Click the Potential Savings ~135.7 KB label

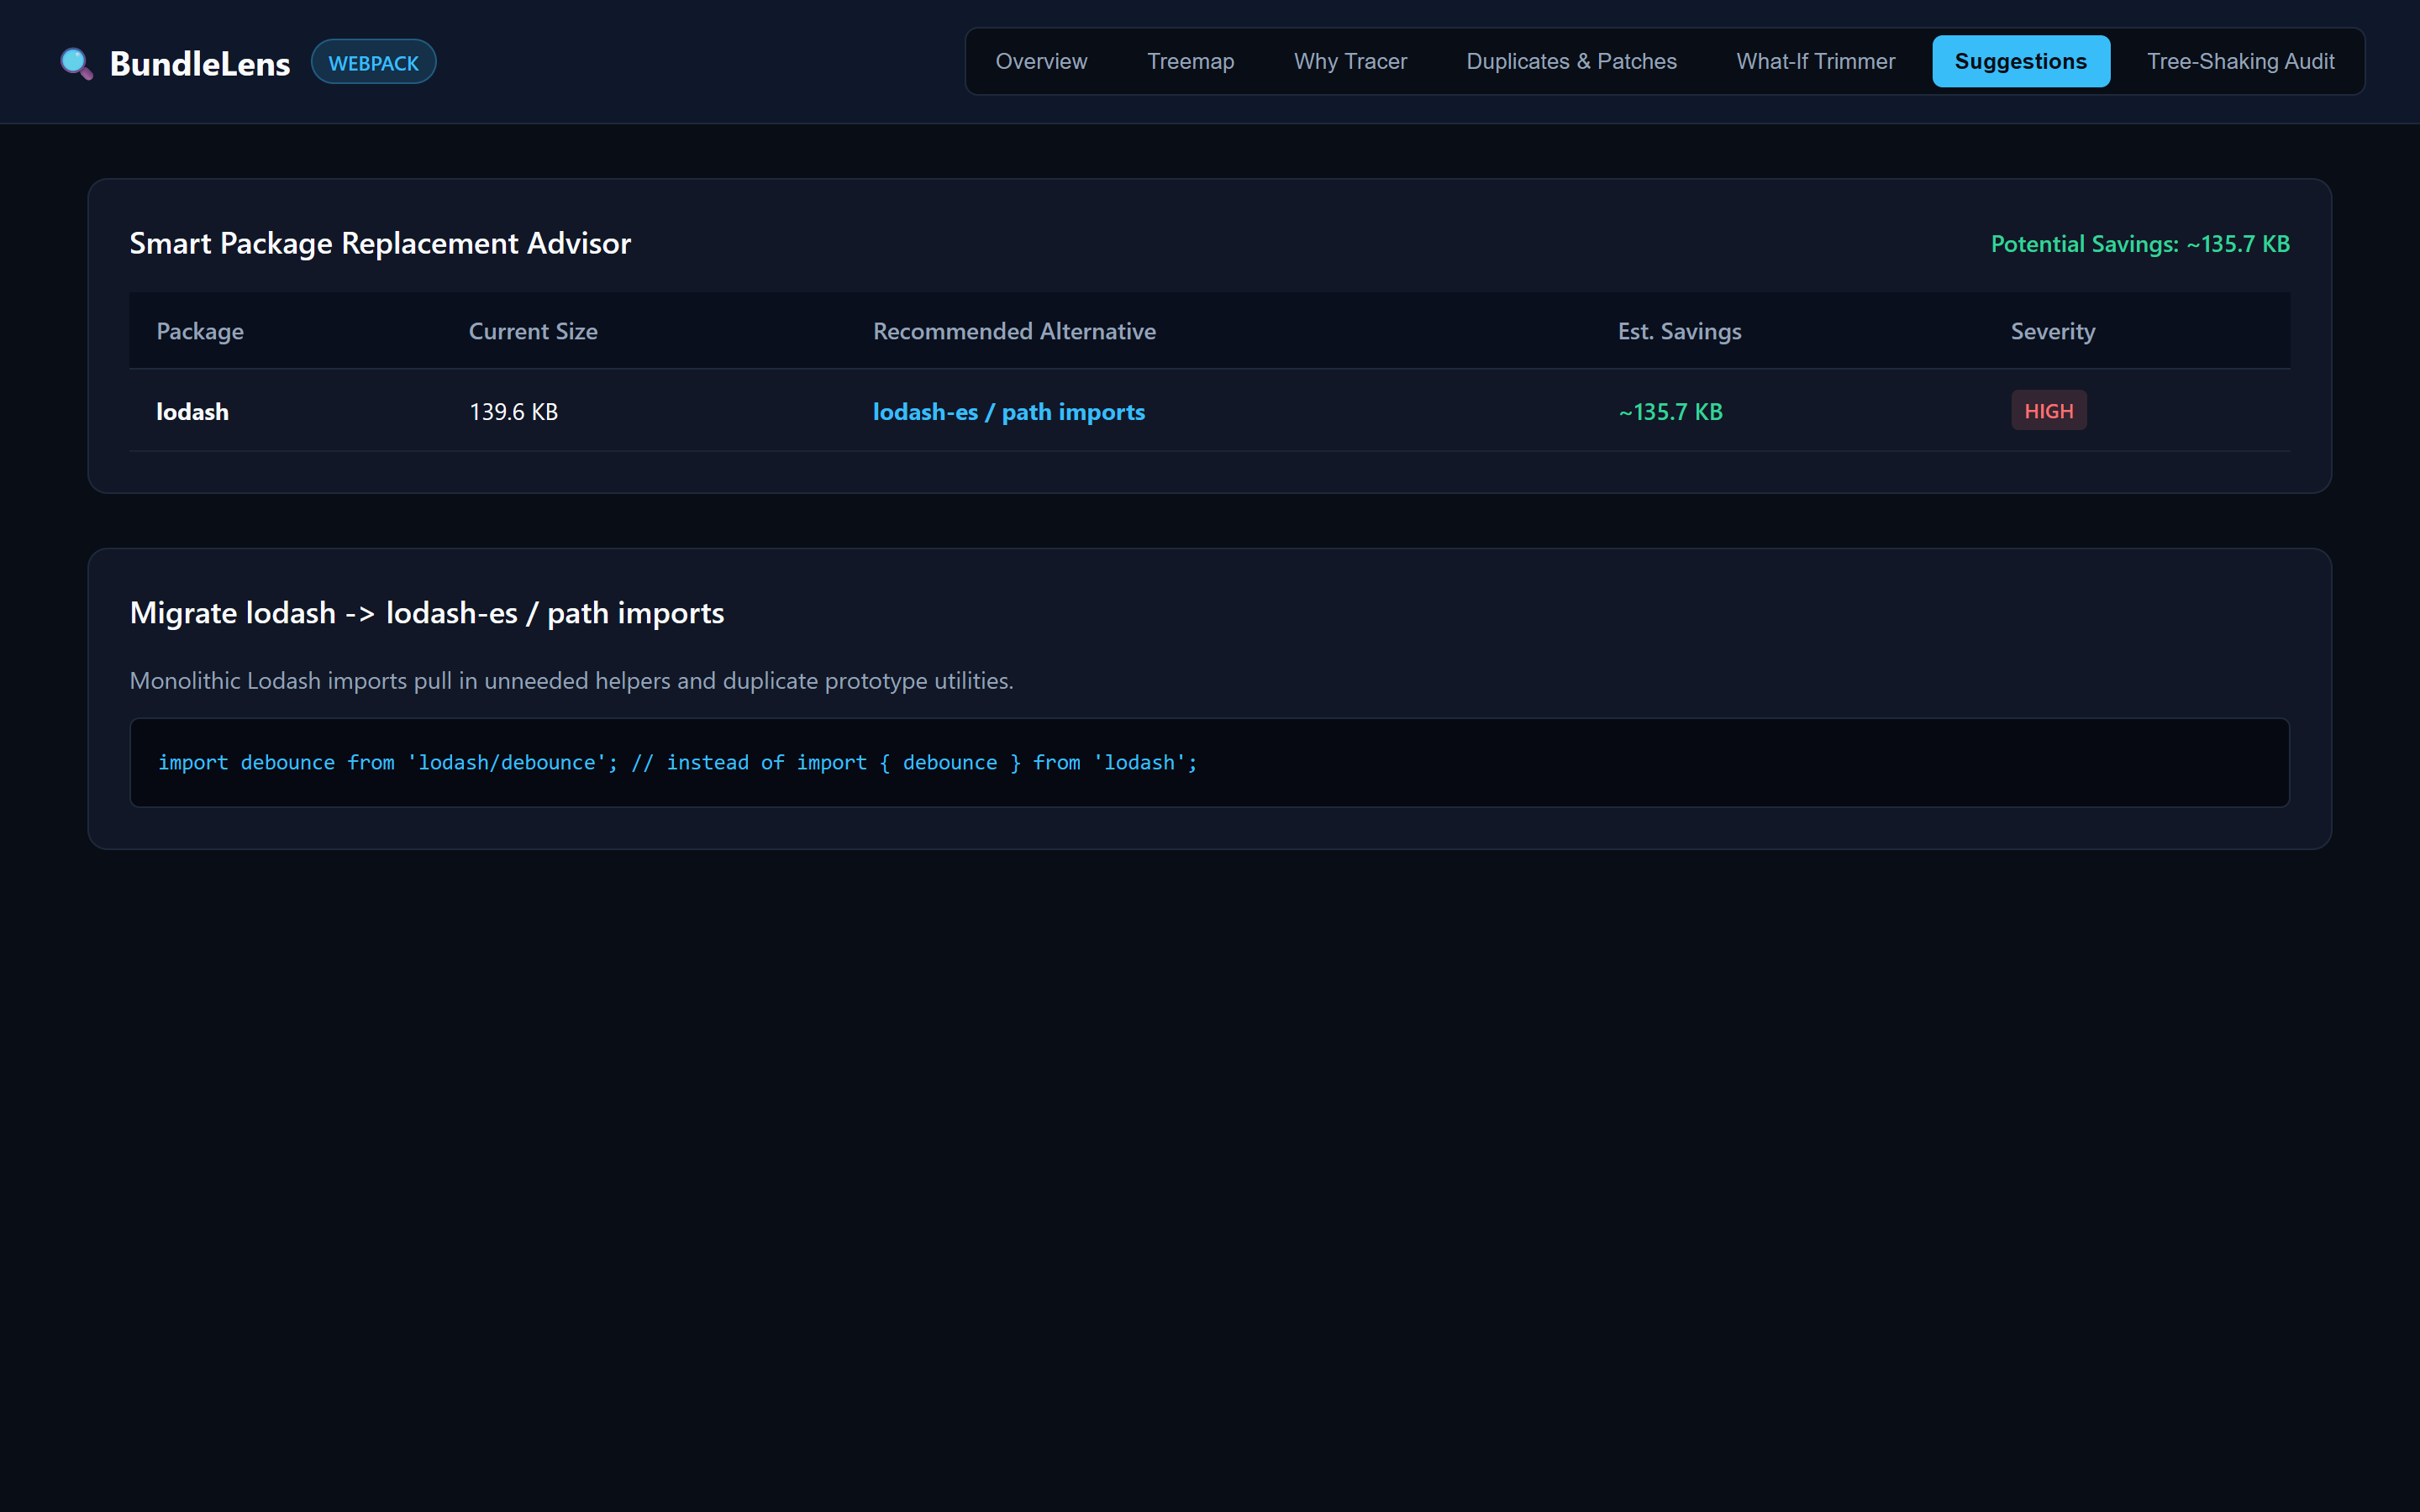[x=2139, y=244]
